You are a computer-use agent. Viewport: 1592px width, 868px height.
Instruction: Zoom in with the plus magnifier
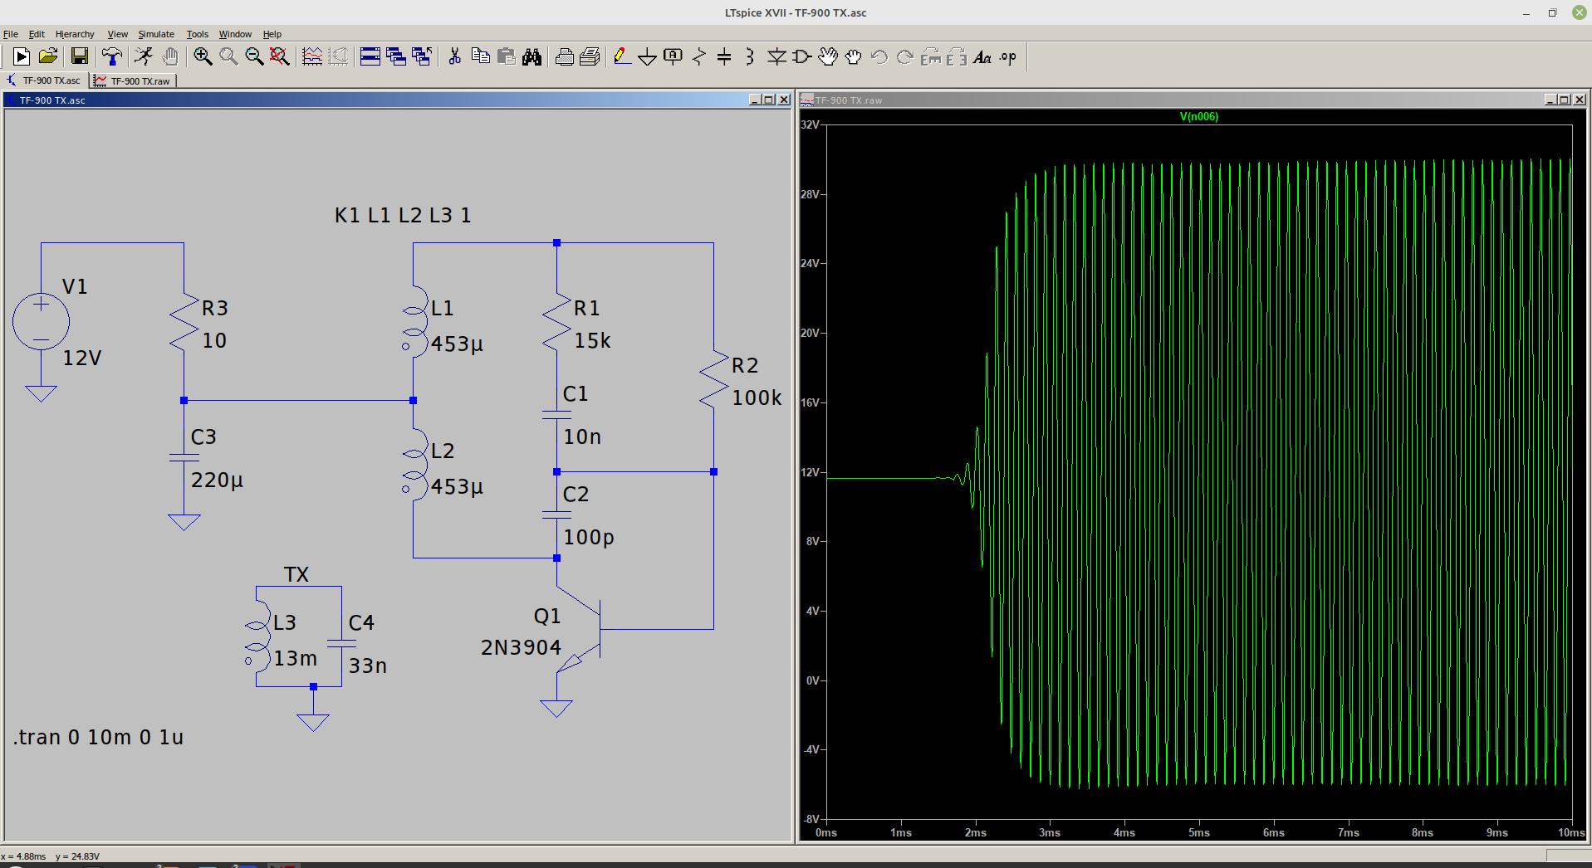pyautogui.click(x=203, y=56)
